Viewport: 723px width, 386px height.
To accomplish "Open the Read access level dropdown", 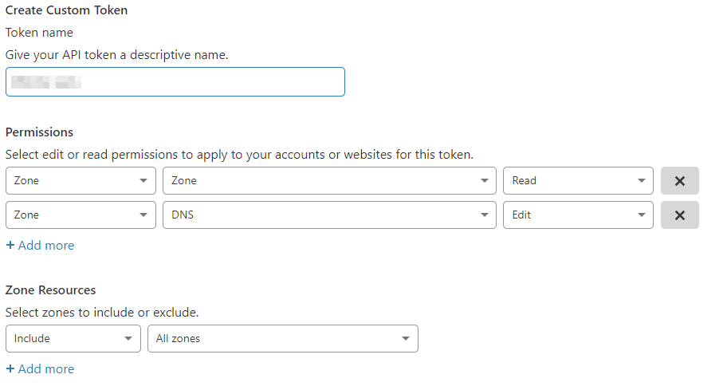I will coord(577,181).
